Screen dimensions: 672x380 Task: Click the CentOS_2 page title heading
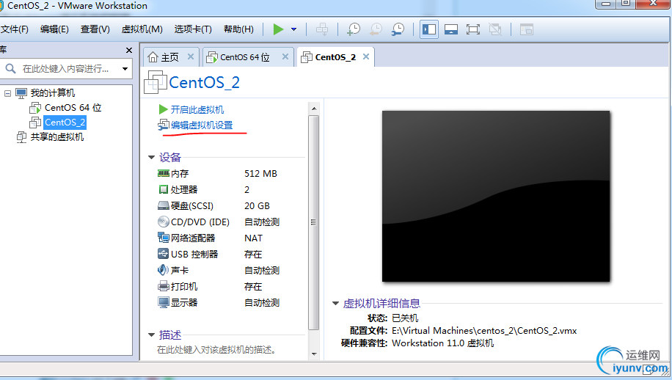point(204,82)
